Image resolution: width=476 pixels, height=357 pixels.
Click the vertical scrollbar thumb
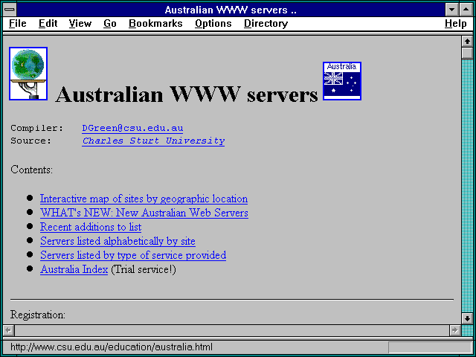pyautogui.click(x=467, y=53)
